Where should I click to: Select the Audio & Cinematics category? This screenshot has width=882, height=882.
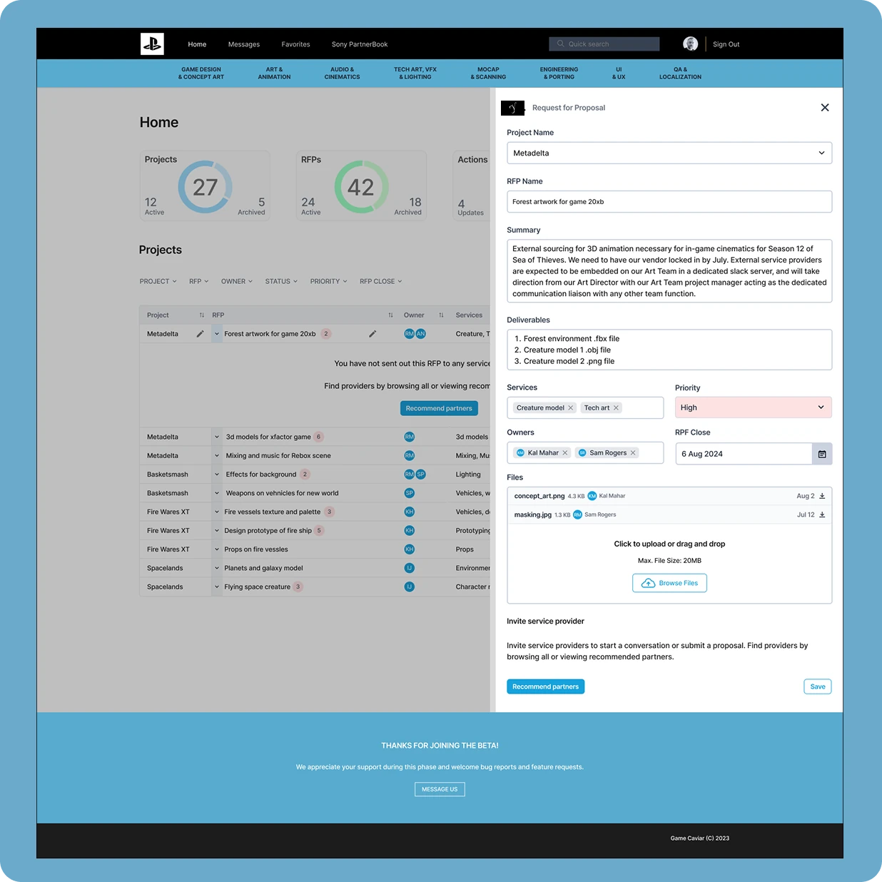tap(343, 73)
